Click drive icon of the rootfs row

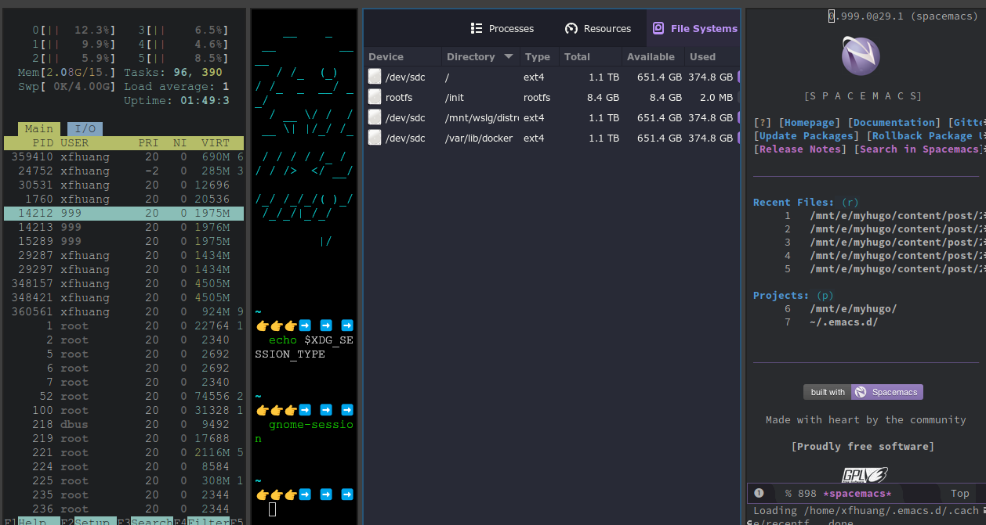click(x=375, y=97)
